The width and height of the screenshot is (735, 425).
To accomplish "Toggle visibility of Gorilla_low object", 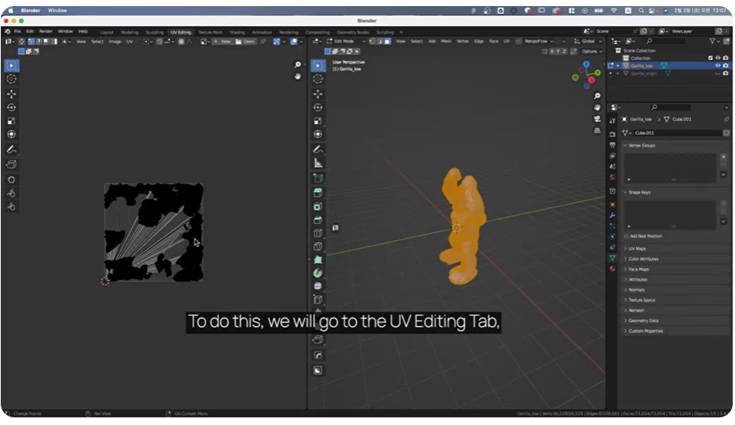I will coord(717,66).
